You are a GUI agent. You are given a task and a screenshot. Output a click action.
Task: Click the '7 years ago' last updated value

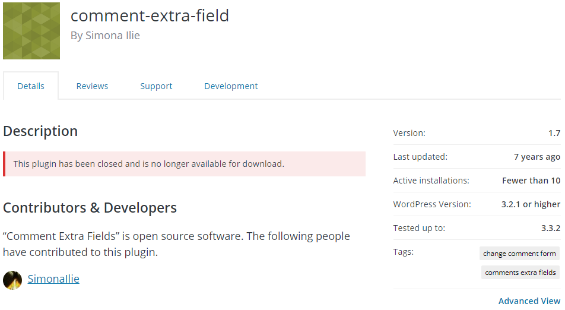point(537,157)
